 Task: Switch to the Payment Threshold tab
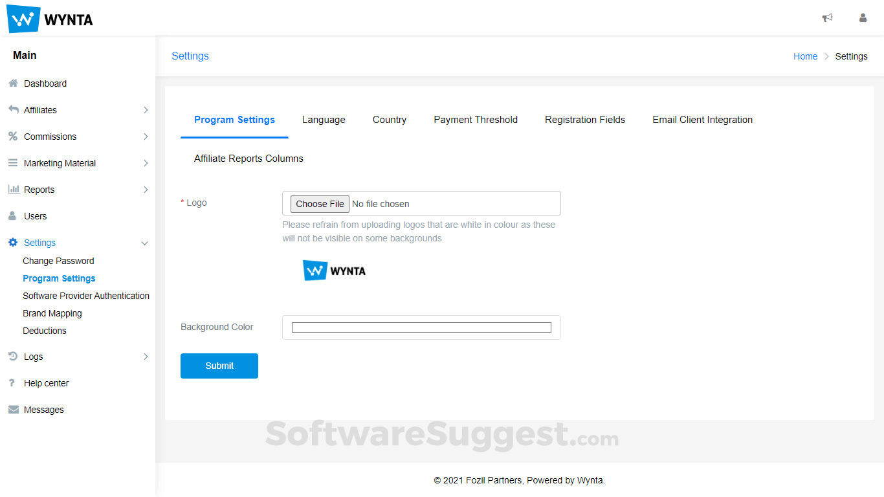pos(476,120)
